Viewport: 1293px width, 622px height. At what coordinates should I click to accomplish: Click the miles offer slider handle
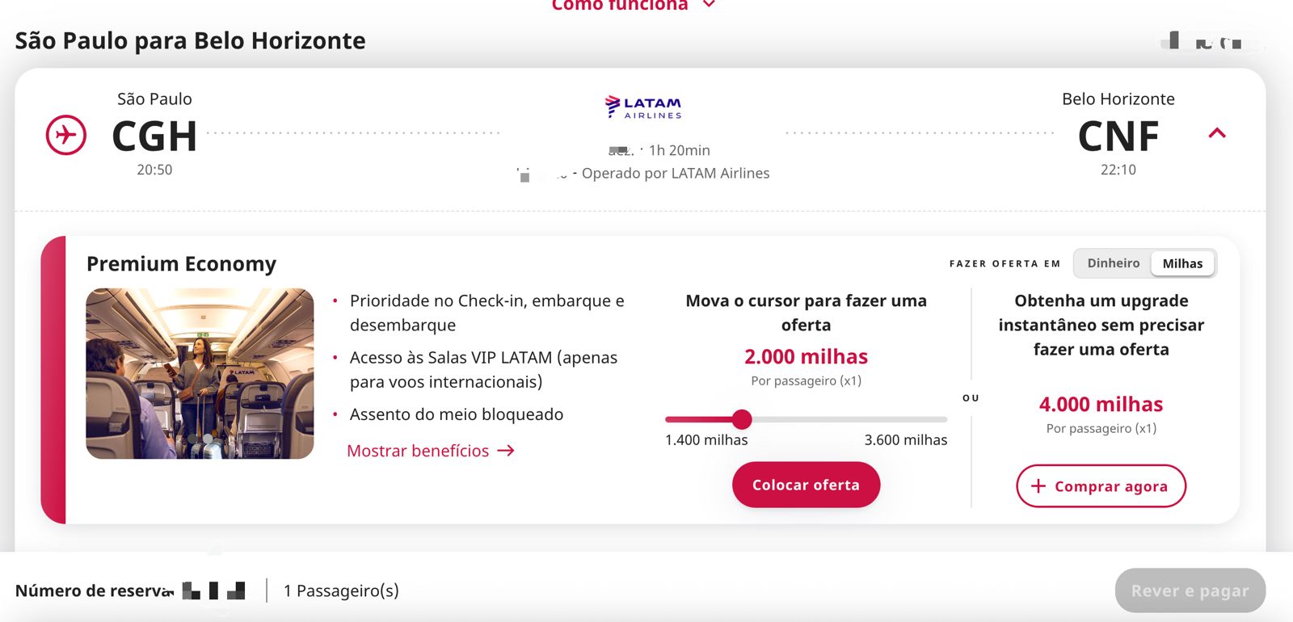[x=742, y=419]
